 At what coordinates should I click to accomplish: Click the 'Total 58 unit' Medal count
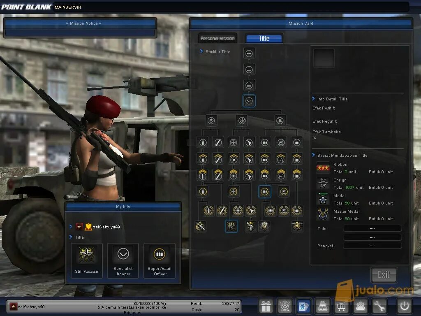coord(346,203)
